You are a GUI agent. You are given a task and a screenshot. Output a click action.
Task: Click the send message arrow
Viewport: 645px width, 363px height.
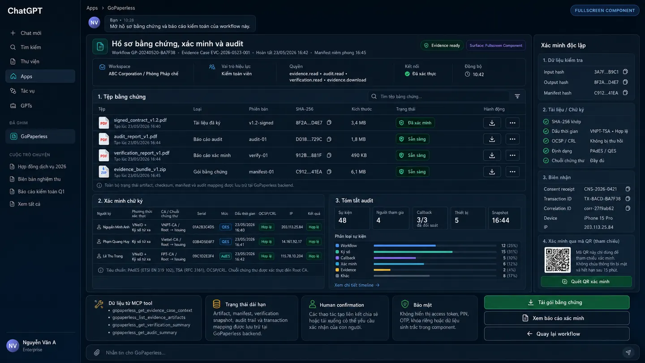(x=628, y=353)
